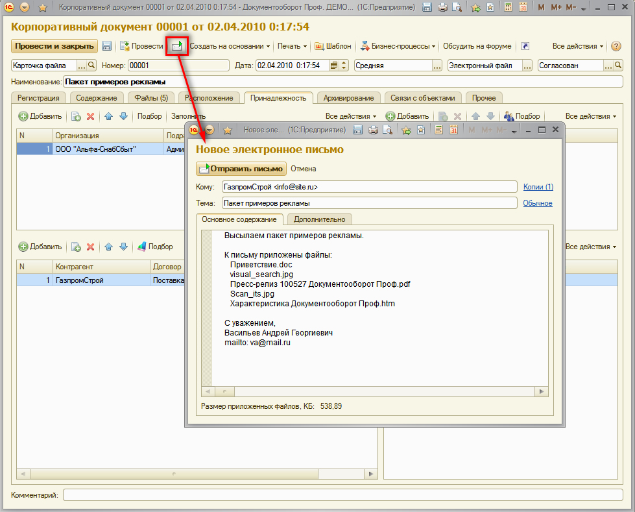Click the M+ memory button in the main title bar

pos(556,7)
